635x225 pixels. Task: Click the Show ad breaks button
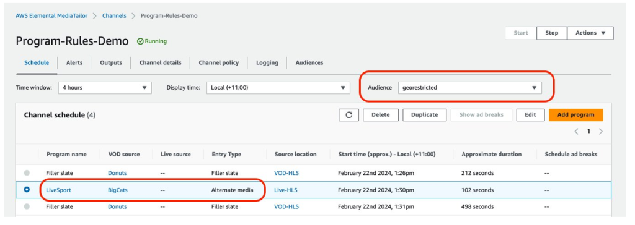pos(481,115)
